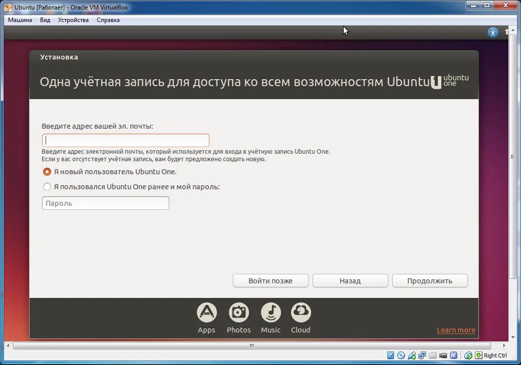Screen dimensions: 521x365
Task: Focus the Пароль password field
Action: pos(106,203)
